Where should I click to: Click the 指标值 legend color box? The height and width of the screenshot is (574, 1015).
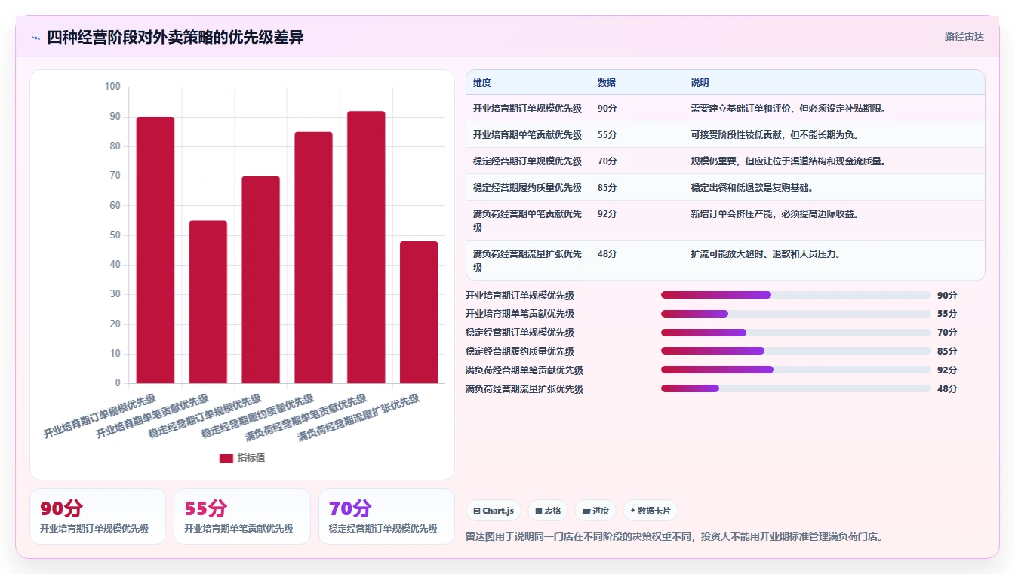226,458
